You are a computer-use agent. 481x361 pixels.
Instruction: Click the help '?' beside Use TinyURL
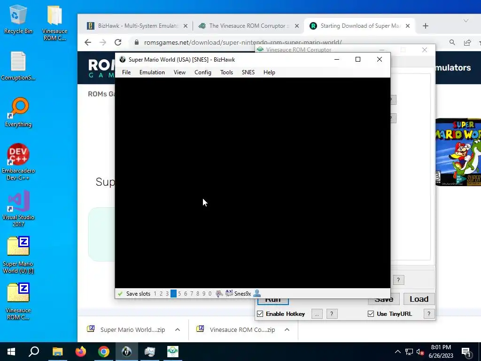point(429,314)
